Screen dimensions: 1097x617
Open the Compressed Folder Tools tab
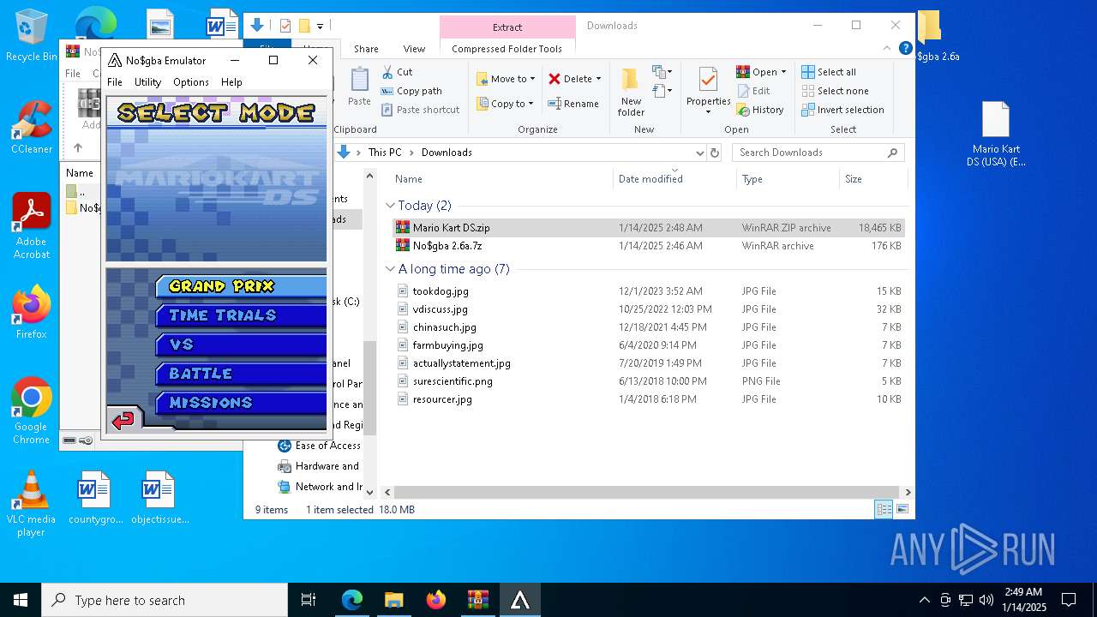[507, 49]
